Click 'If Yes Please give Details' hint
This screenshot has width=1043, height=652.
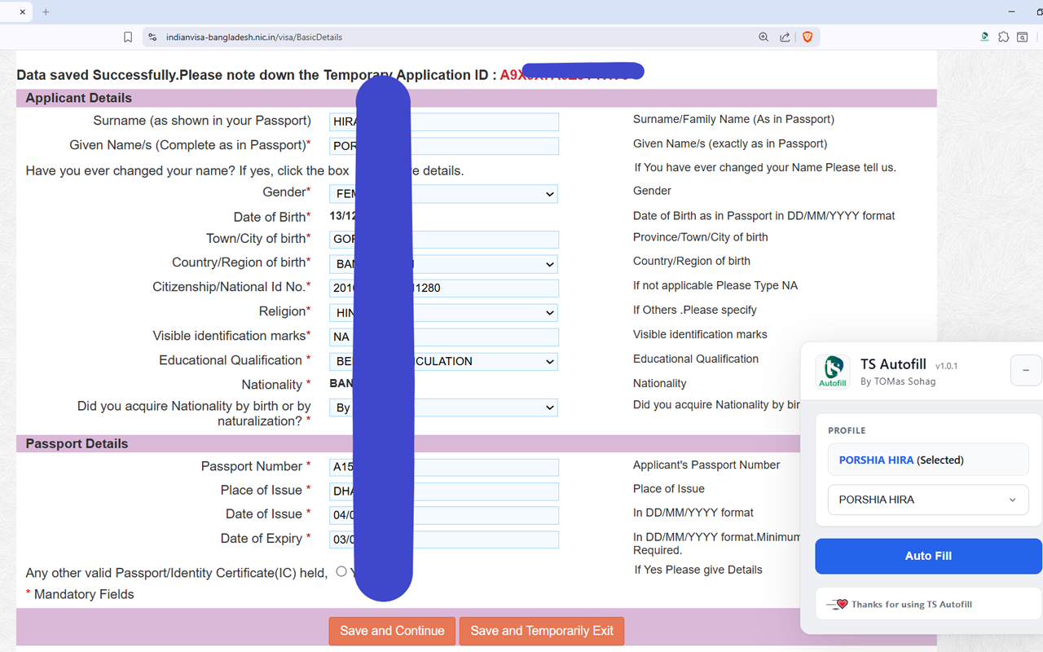[x=698, y=570]
